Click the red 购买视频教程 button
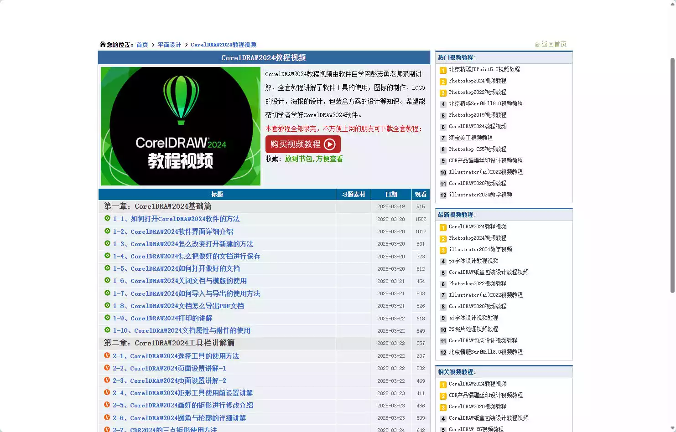This screenshot has height=432, width=676. coord(303,144)
